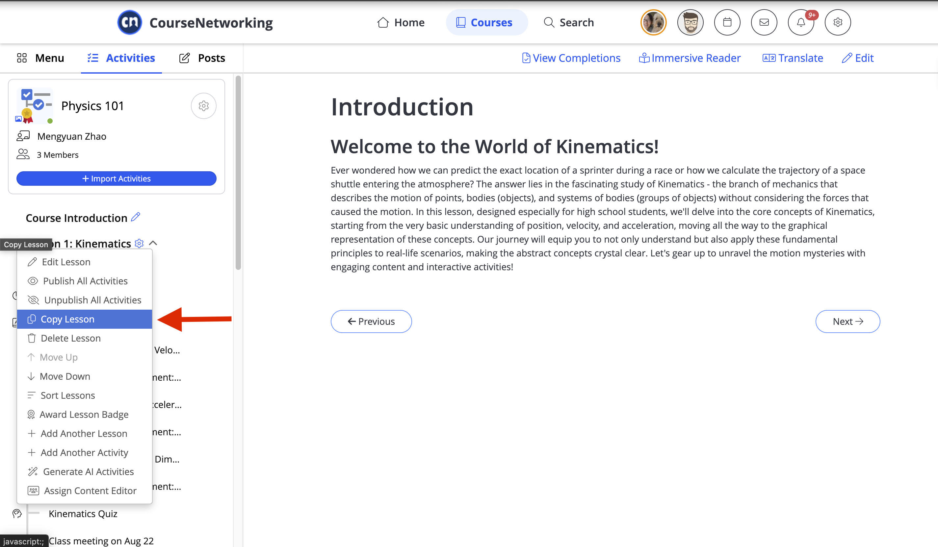Switch to the Menu tab
This screenshot has height=547, width=938.
[x=40, y=58]
